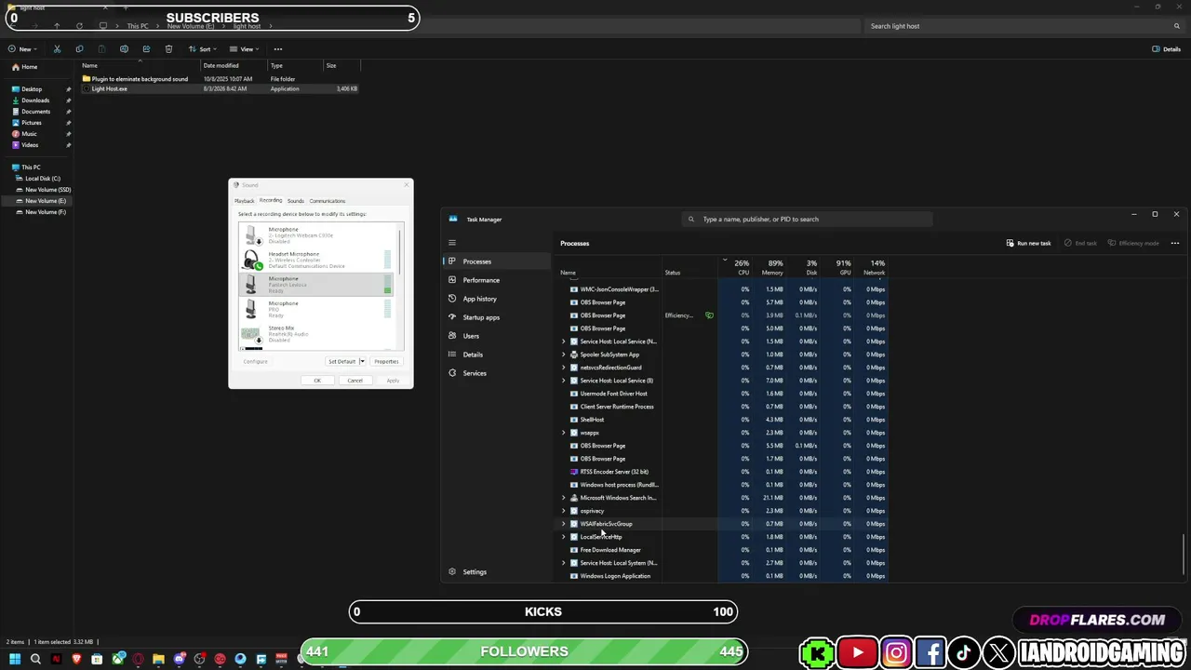Sort files by the Date modified column
Screen dimensions: 1191x670
click(x=234, y=66)
